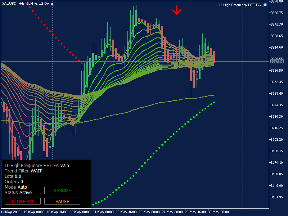Viewport: 288px width, 216px height.
Task: Click the 3286.50 price scale label
Action: tap(277, 70)
